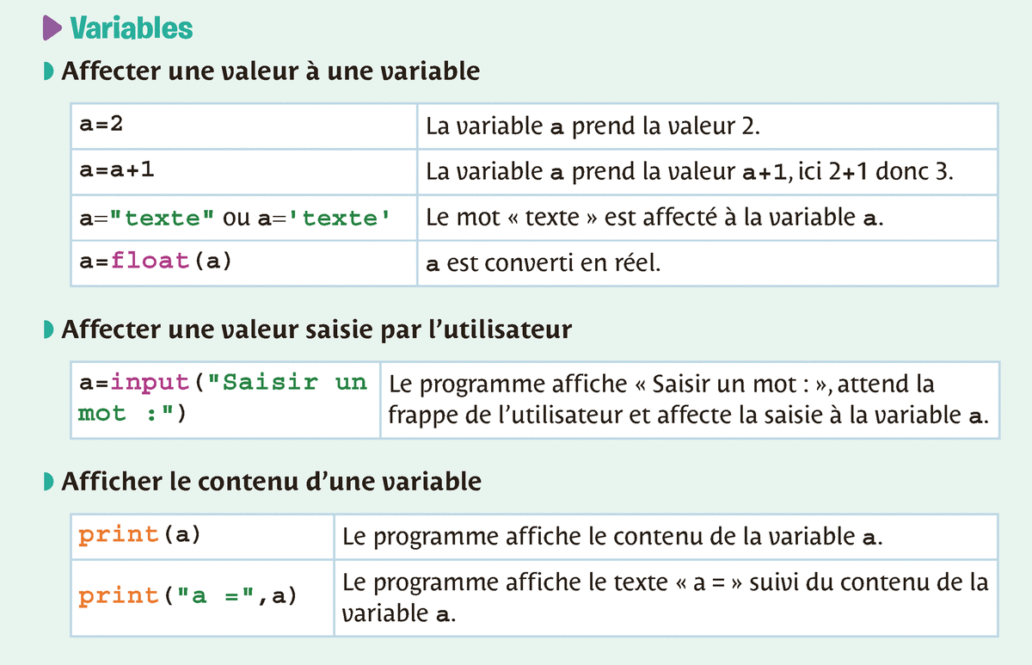This screenshot has height=665, width=1032.
Task: Select the "Variables" section title
Action: 132,28
